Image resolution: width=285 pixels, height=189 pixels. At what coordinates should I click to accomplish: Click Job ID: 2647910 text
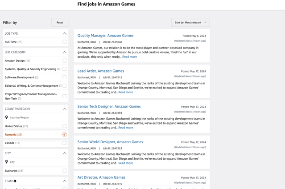(x=112, y=184)
